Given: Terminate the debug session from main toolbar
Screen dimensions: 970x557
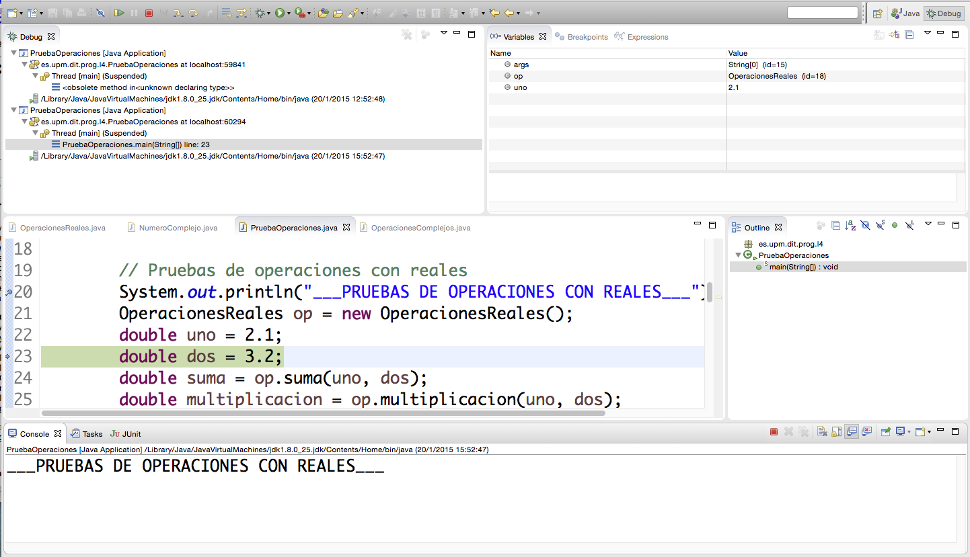Looking at the screenshot, I should [149, 13].
